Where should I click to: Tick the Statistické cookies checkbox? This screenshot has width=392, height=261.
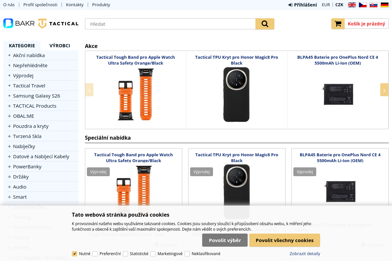pos(125,254)
